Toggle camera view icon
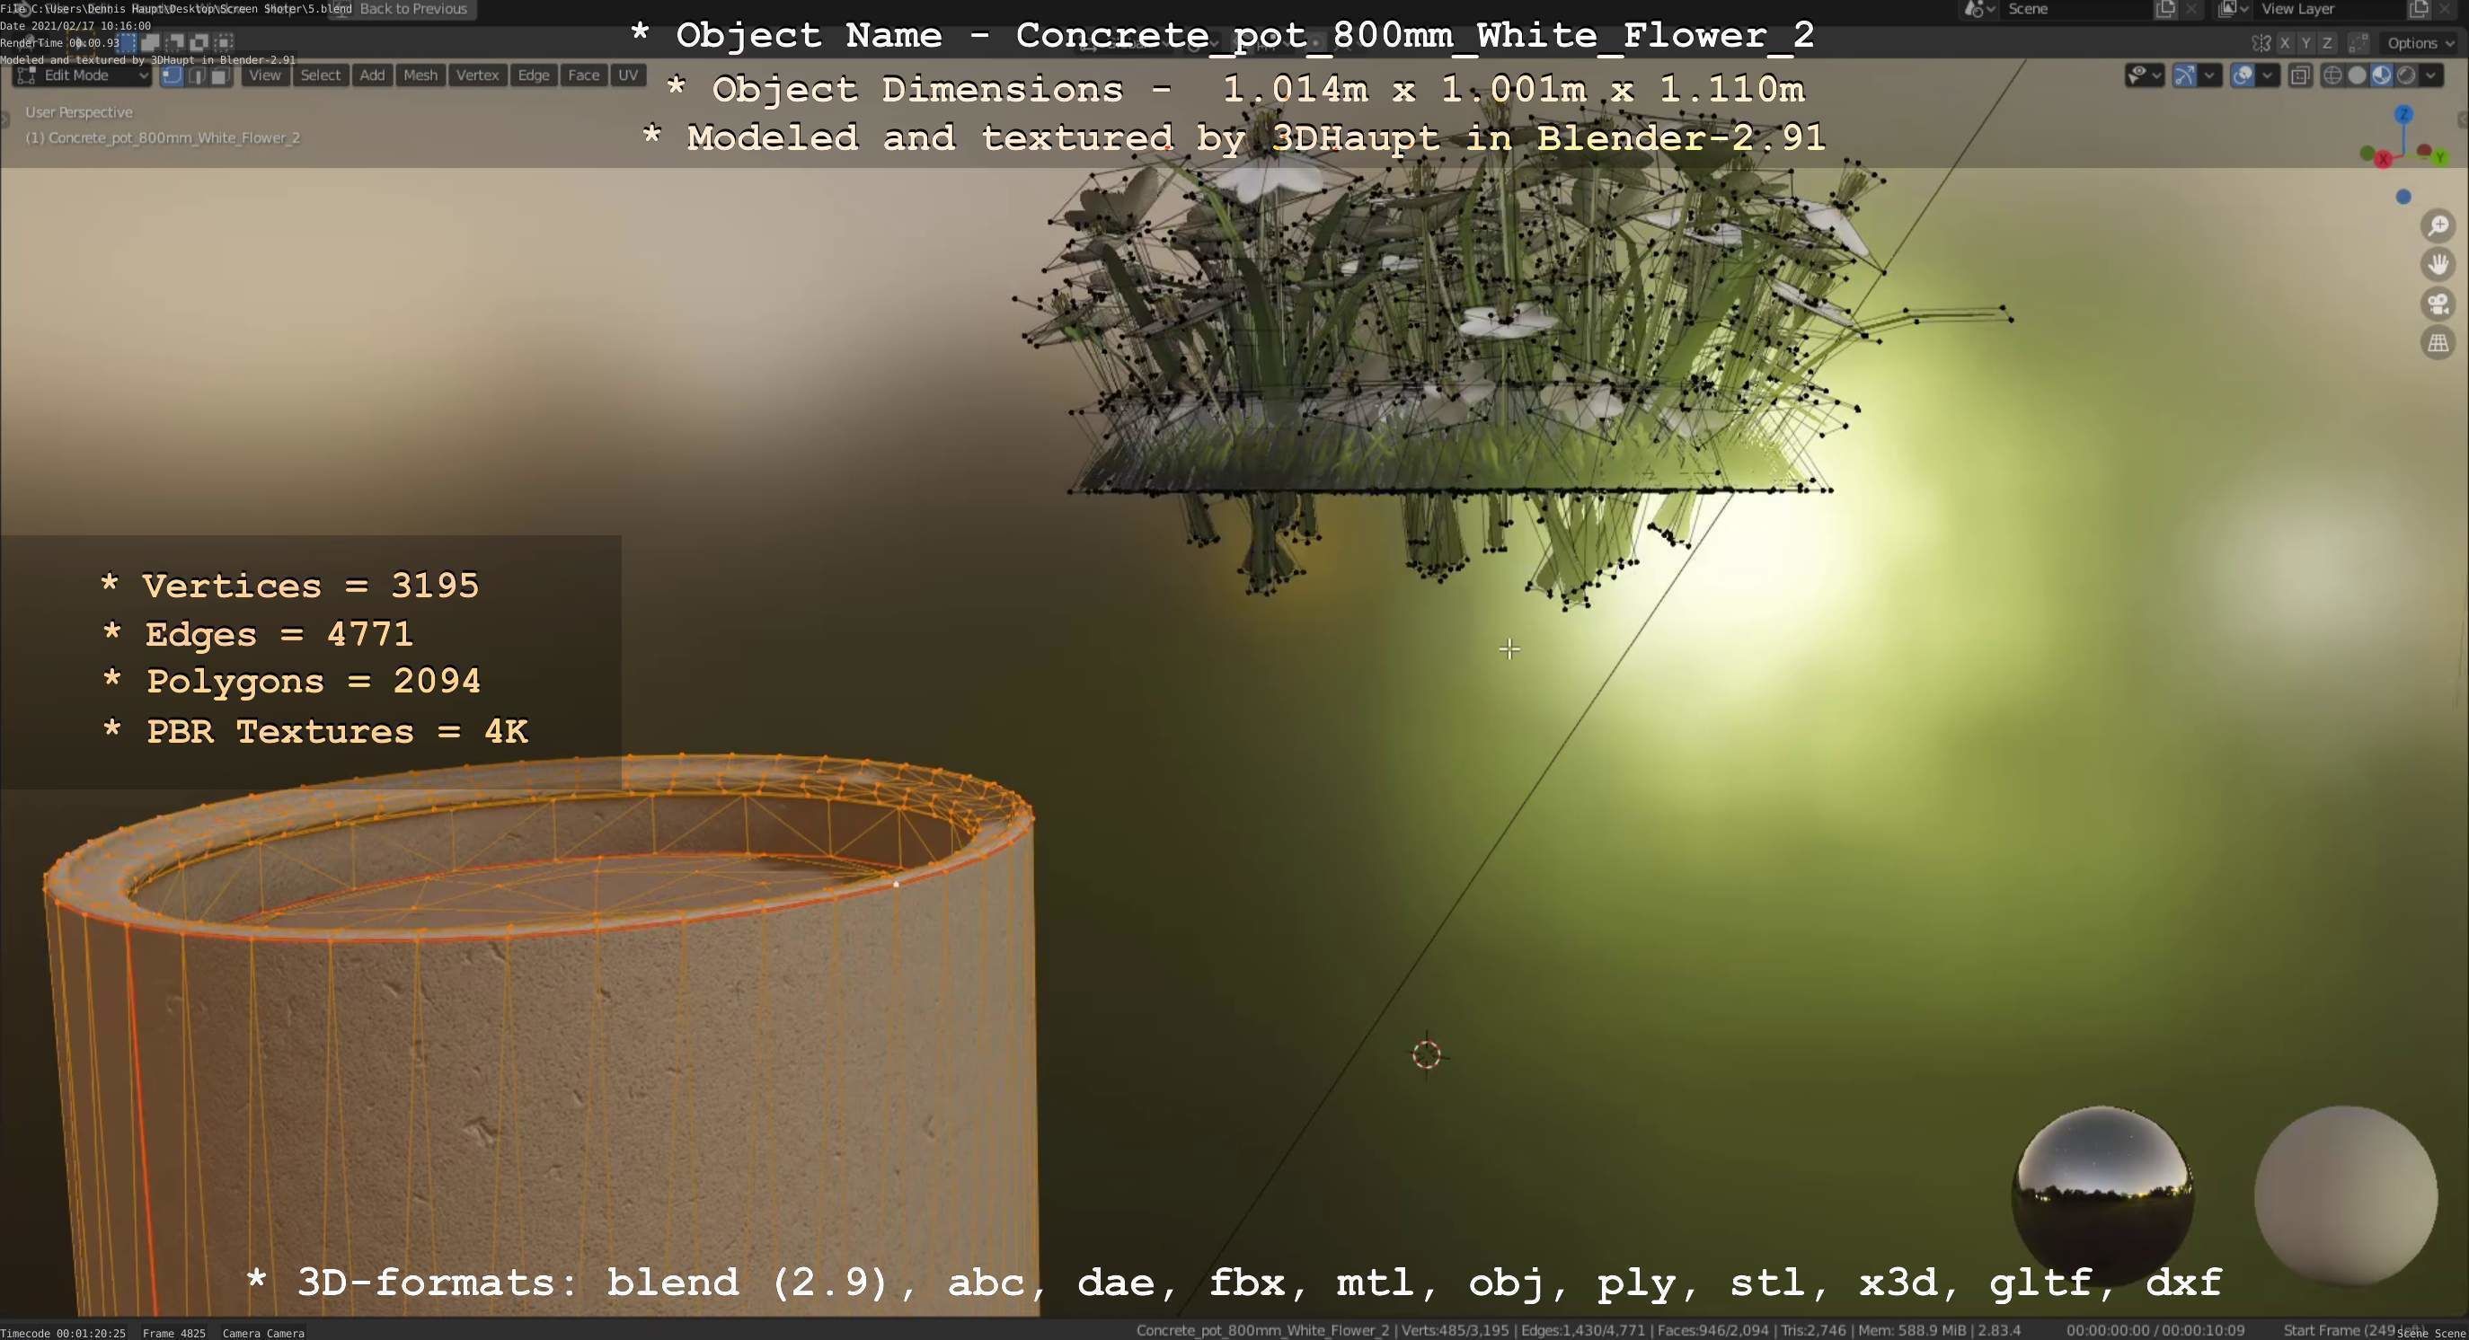The height and width of the screenshot is (1340, 2469). pyautogui.click(x=2438, y=304)
